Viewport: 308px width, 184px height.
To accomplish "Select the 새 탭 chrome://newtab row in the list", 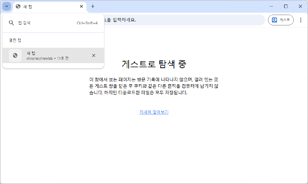I will 53,55.
